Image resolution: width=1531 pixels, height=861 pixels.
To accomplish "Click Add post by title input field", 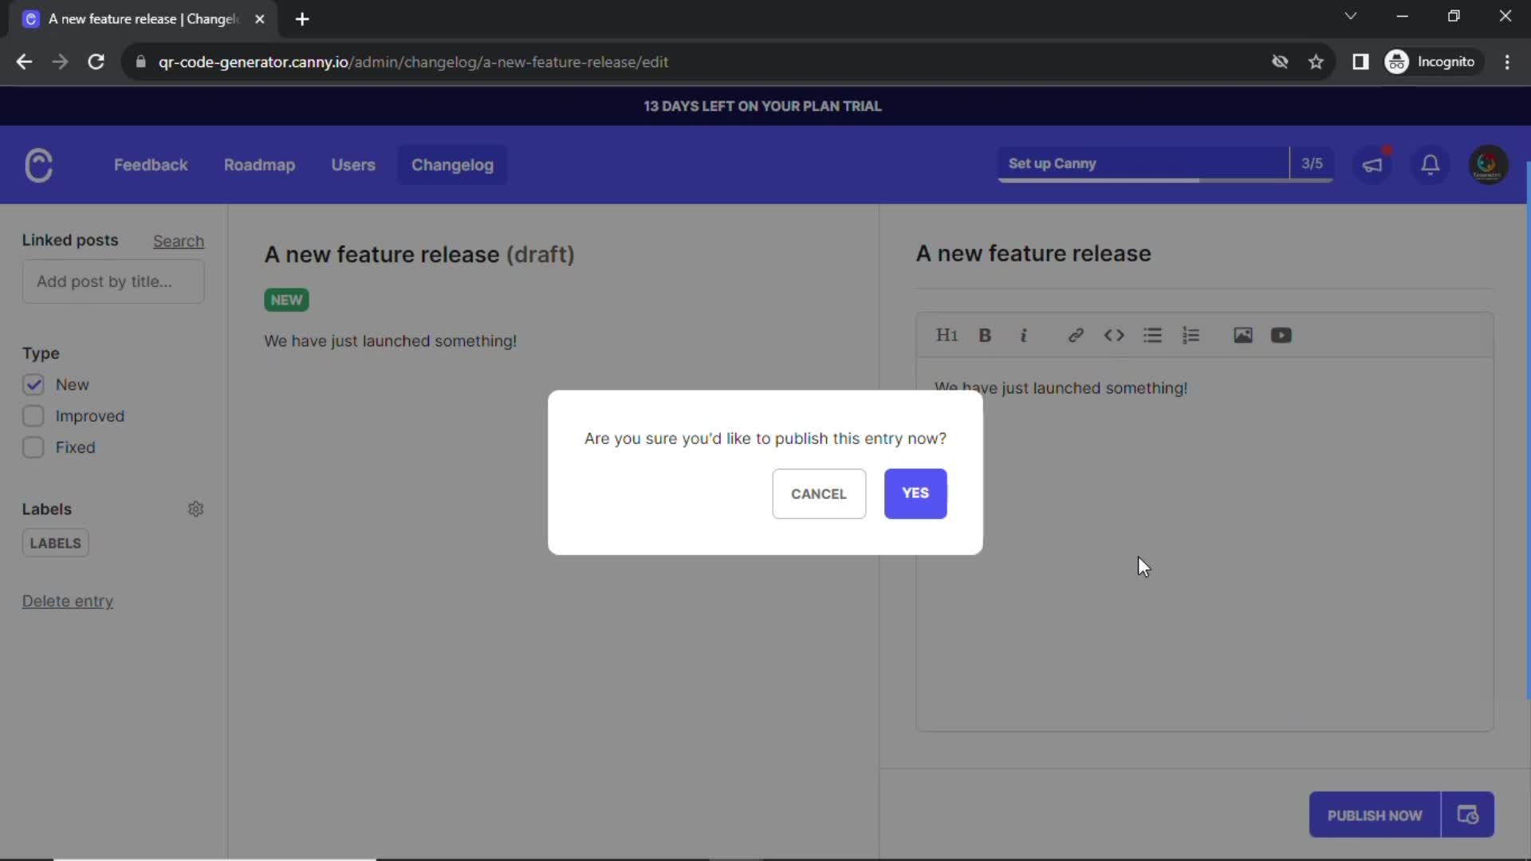I will click(113, 281).
